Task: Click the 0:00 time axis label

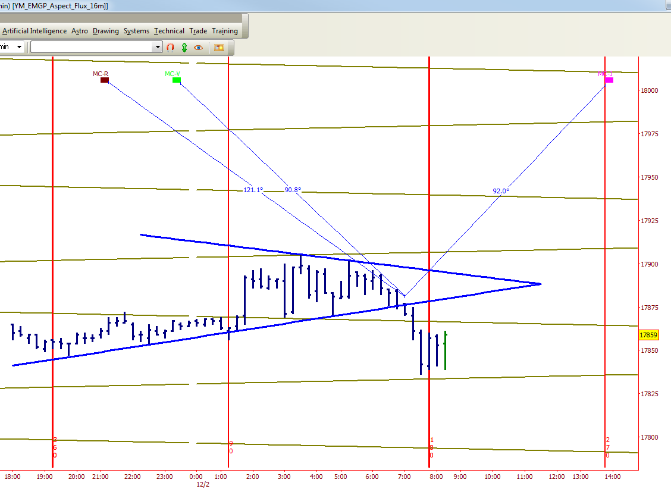Action: point(196,477)
